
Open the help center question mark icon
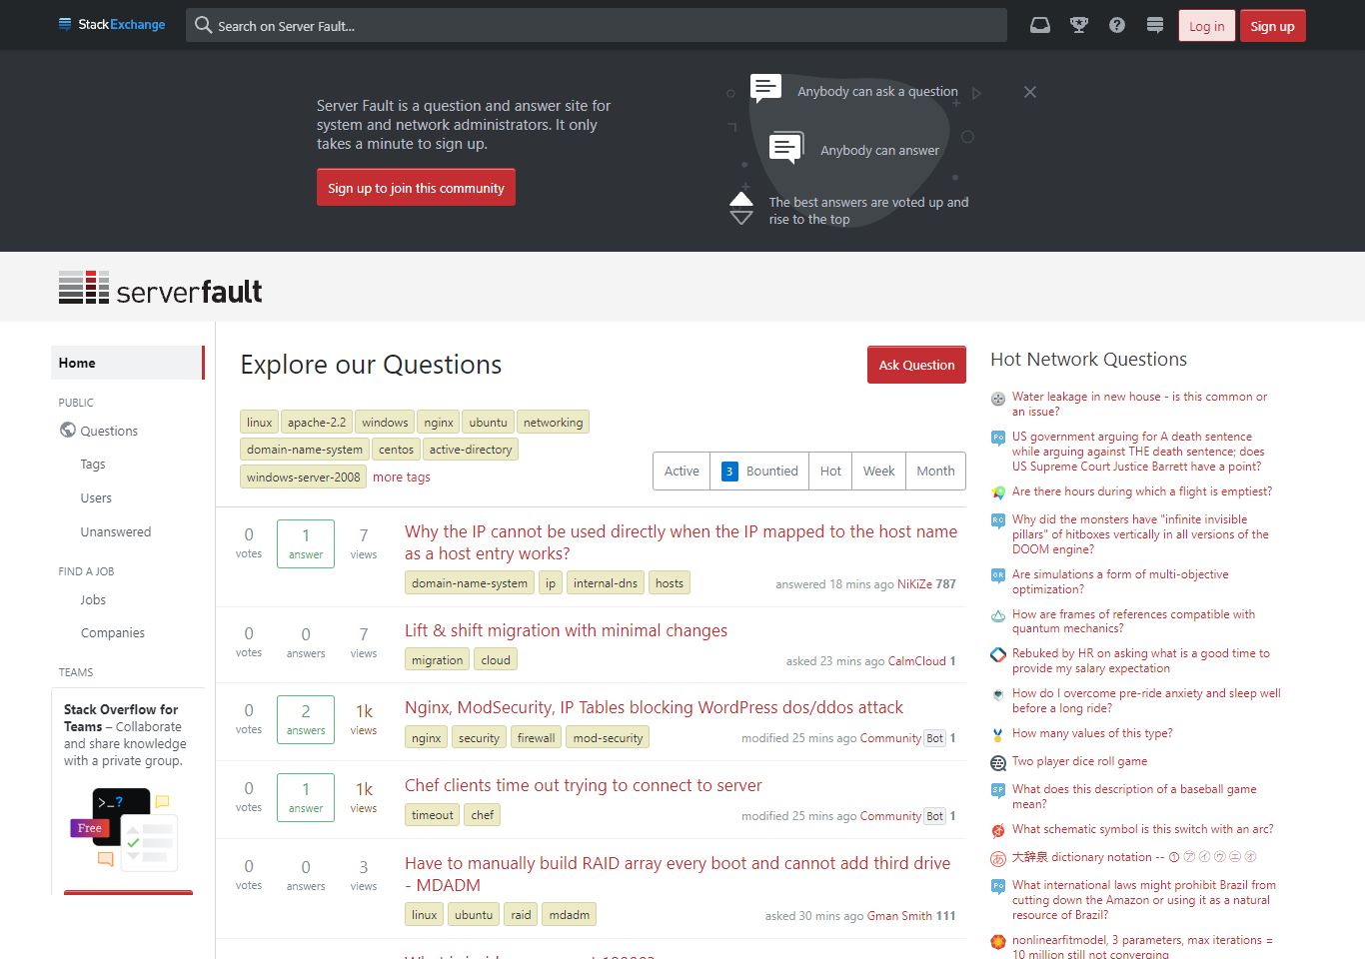(x=1117, y=26)
